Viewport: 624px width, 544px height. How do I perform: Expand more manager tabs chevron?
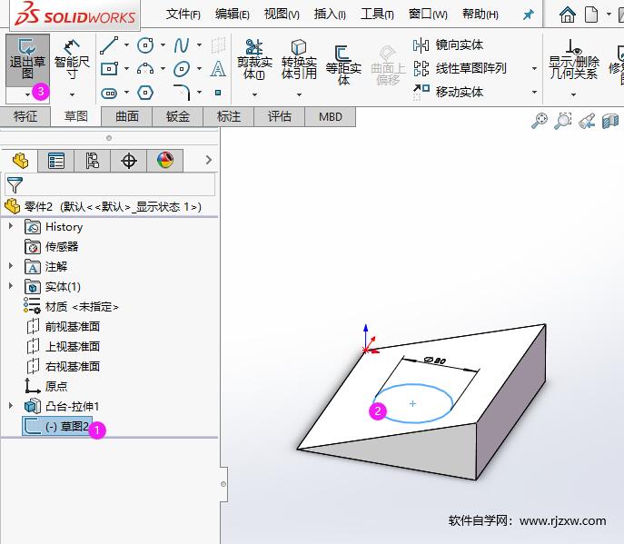pyautogui.click(x=209, y=160)
